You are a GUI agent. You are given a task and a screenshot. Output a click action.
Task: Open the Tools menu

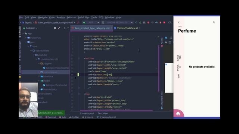[94, 17]
